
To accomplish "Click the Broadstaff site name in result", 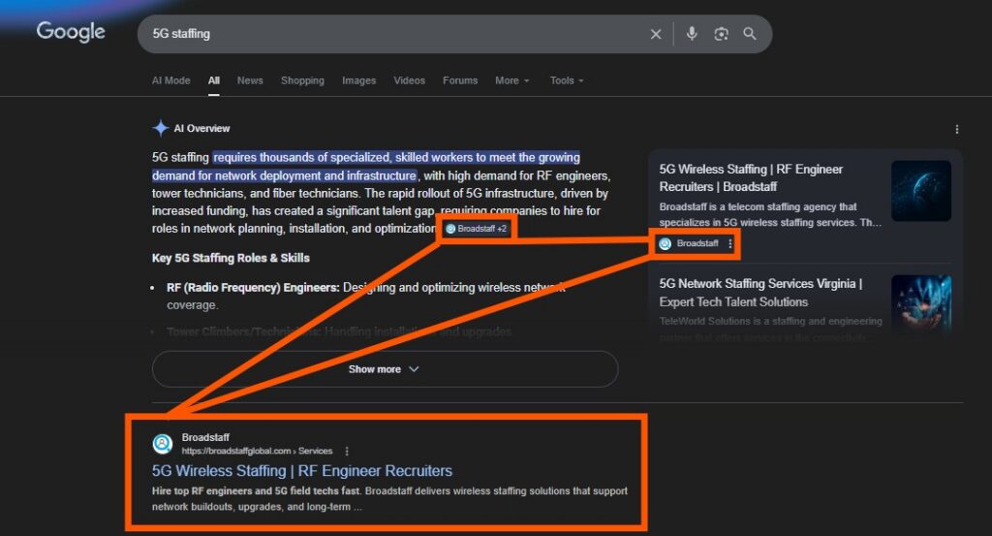I will [x=205, y=437].
